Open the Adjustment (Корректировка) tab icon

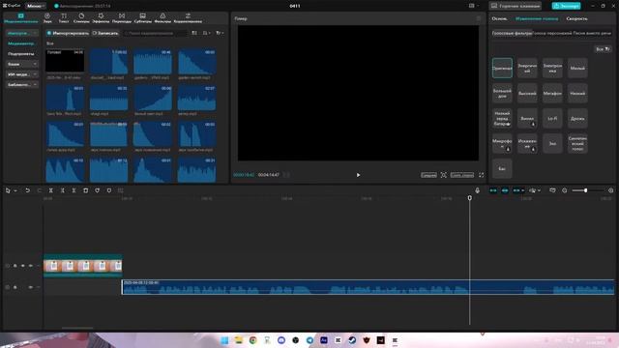188,15
